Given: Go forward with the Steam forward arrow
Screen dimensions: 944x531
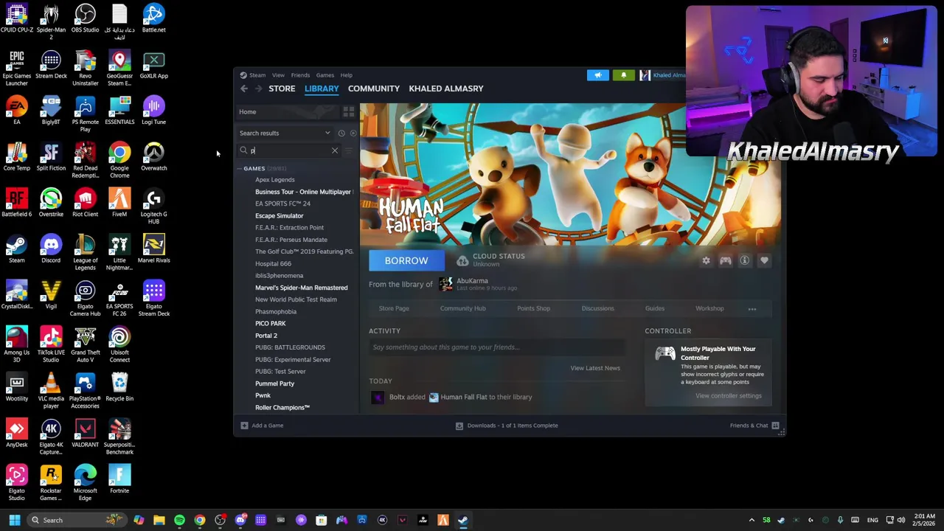Looking at the screenshot, I should 258,88.
